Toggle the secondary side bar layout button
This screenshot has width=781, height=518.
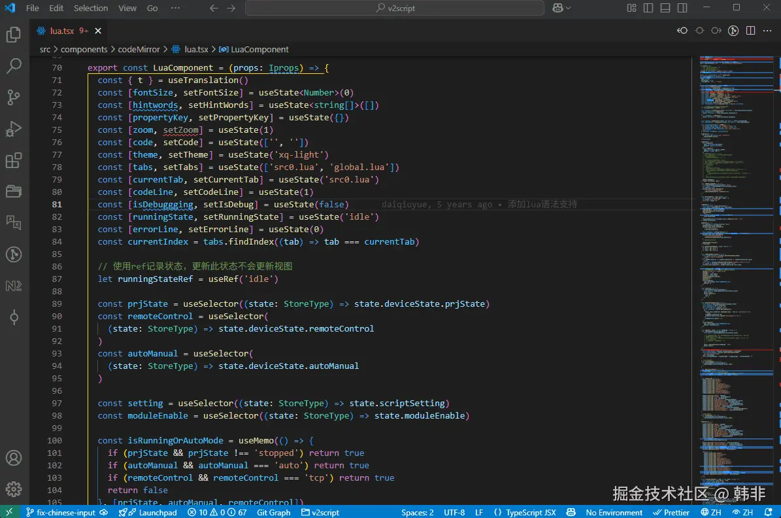click(x=682, y=8)
